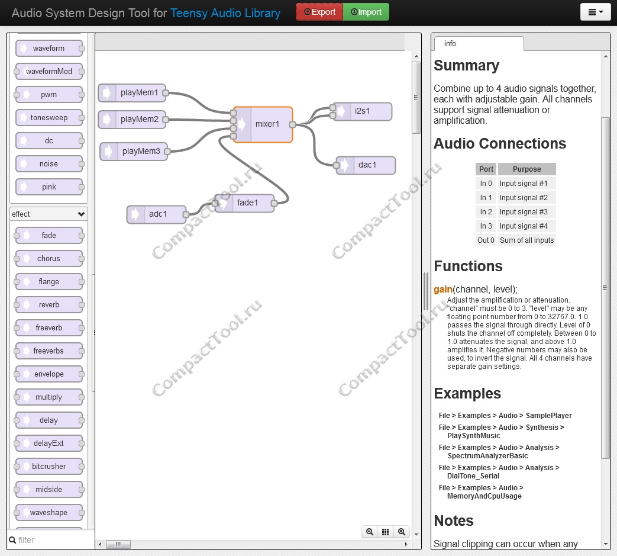Select the playMem3 node on canvas
The height and width of the screenshot is (556, 617).
click(134, 151)
